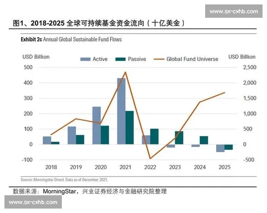Click the 2020 Active bar

pos(97,126)
